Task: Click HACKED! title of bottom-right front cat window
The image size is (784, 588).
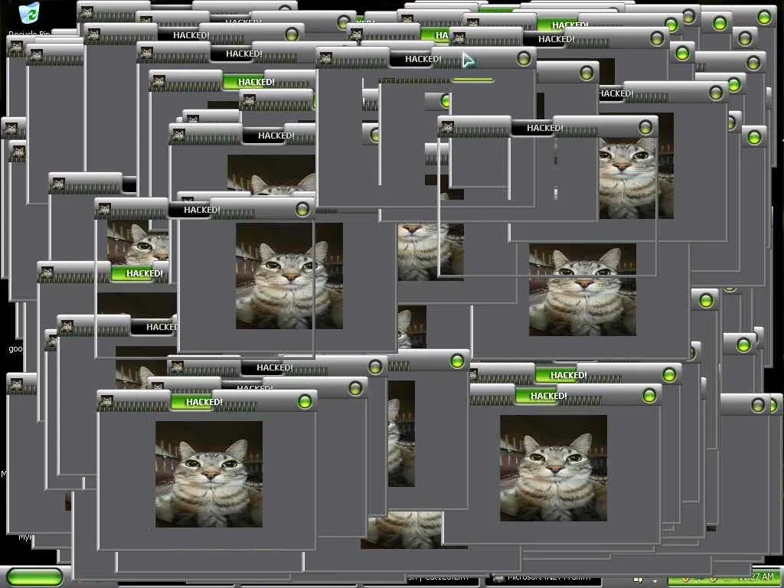Action: (x=548, y=396)
